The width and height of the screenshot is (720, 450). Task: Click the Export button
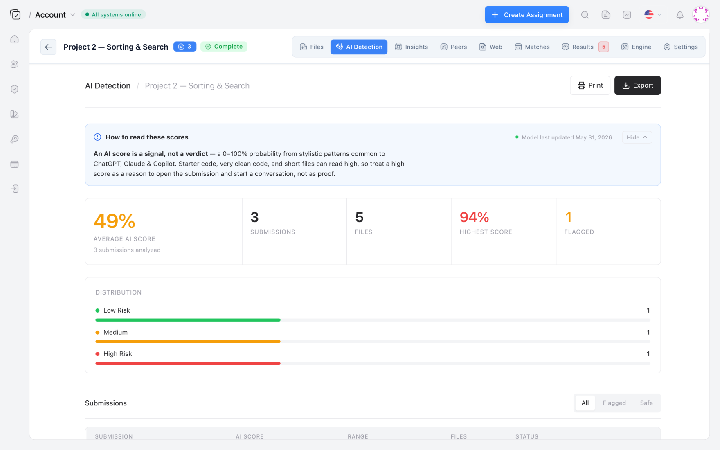[637, 85]
